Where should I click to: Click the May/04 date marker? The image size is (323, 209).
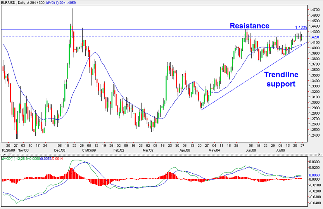coord(214,150)
